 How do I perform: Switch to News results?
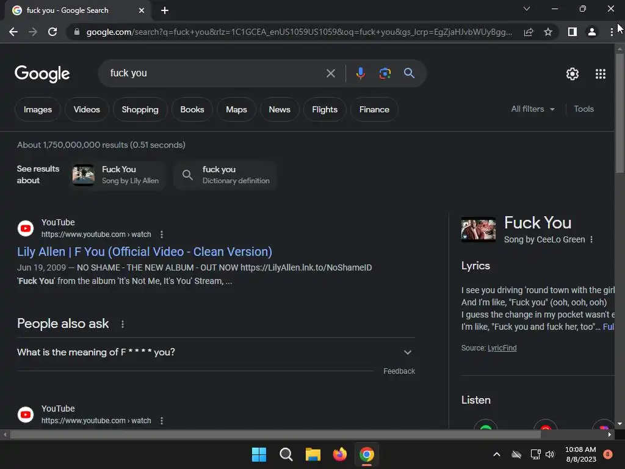[x=280, y=109]
